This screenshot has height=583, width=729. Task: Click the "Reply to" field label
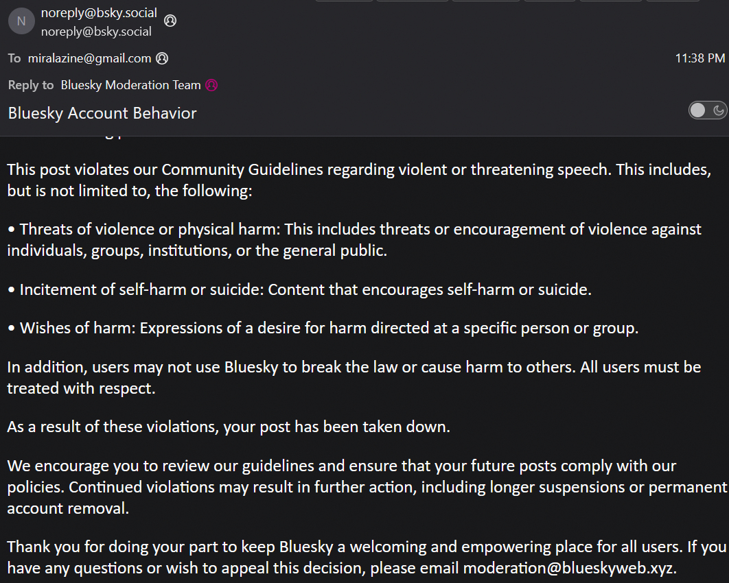[30, 85]
